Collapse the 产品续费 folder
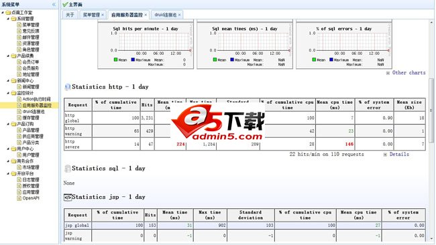Screen dimensions: 436x245 (x=8, y=56)
